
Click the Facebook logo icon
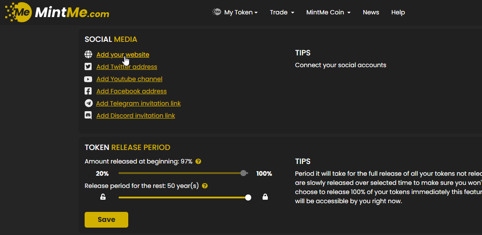coord(89,91)
